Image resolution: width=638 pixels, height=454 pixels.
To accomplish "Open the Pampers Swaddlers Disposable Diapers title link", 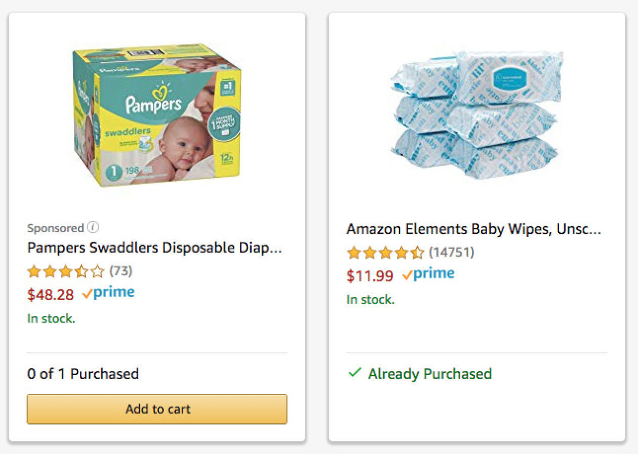I will pyautogui.click(x=154, y=248).
